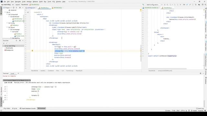The height and width of the screenshot is (116, 207).
Task: Close the NewArticle.js editor tab
Action: (x=50, y=8)
